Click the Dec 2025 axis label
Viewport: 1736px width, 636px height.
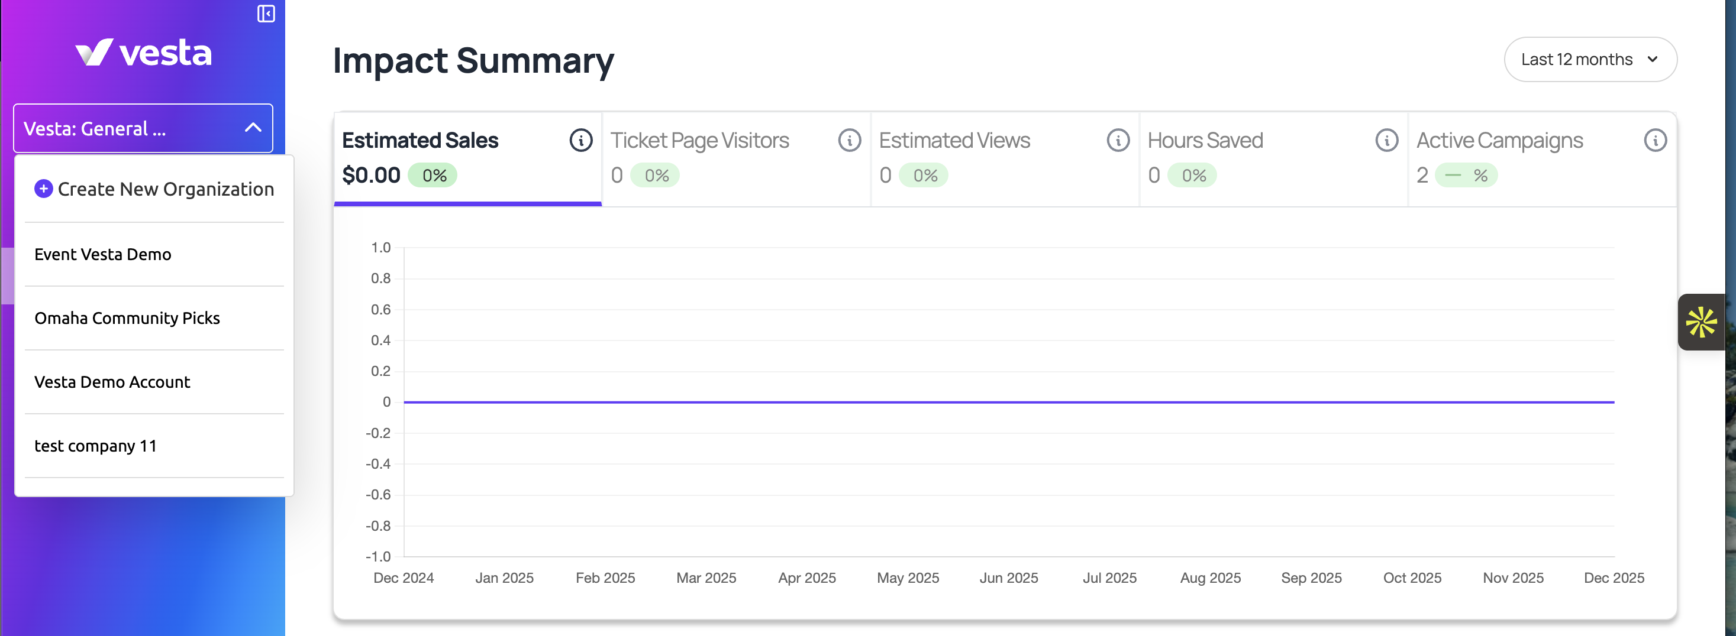pos(1614,577)
